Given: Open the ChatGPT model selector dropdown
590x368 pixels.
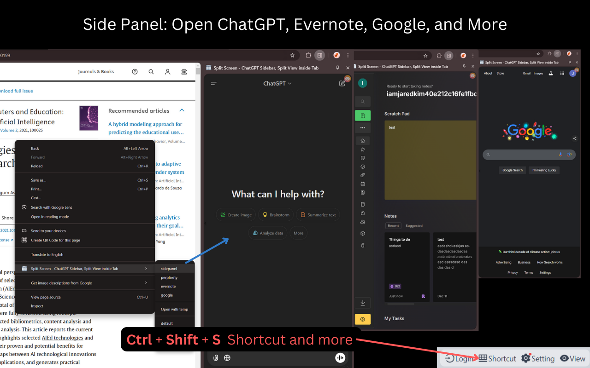Looking at the screenshot, I should [277, 83].
